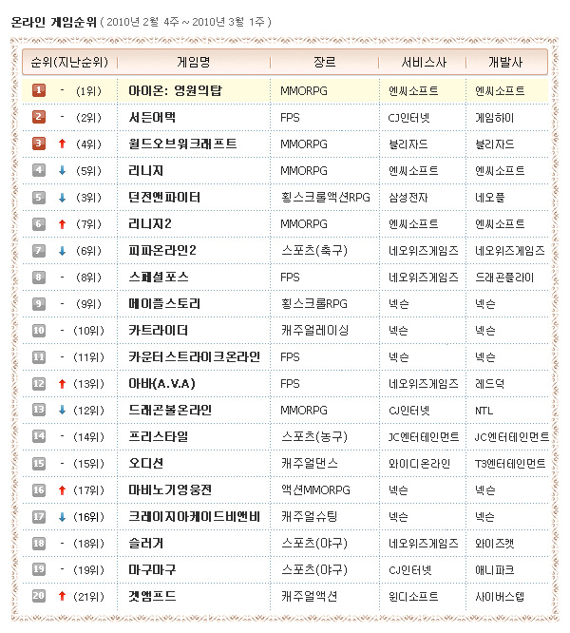The height and width of the screenshot is (633, 570).
Task: Click the red up arrow in 겟앰프드 row
Action: (x=62, y=596)
